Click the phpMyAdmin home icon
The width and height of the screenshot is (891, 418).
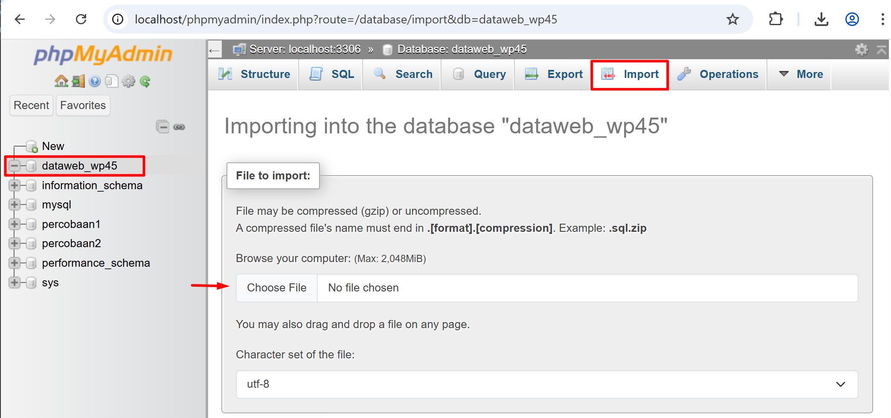click(x=61, y=81)
